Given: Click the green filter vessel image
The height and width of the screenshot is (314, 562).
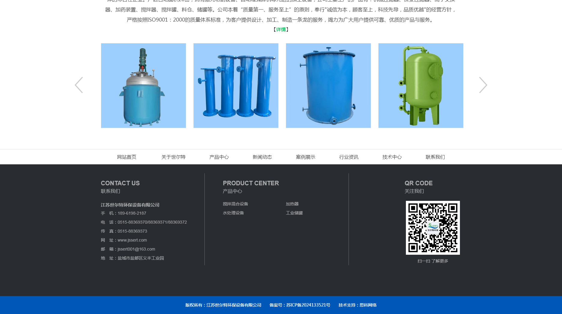Looking at the screenshot, I should [x=420, y=85].
